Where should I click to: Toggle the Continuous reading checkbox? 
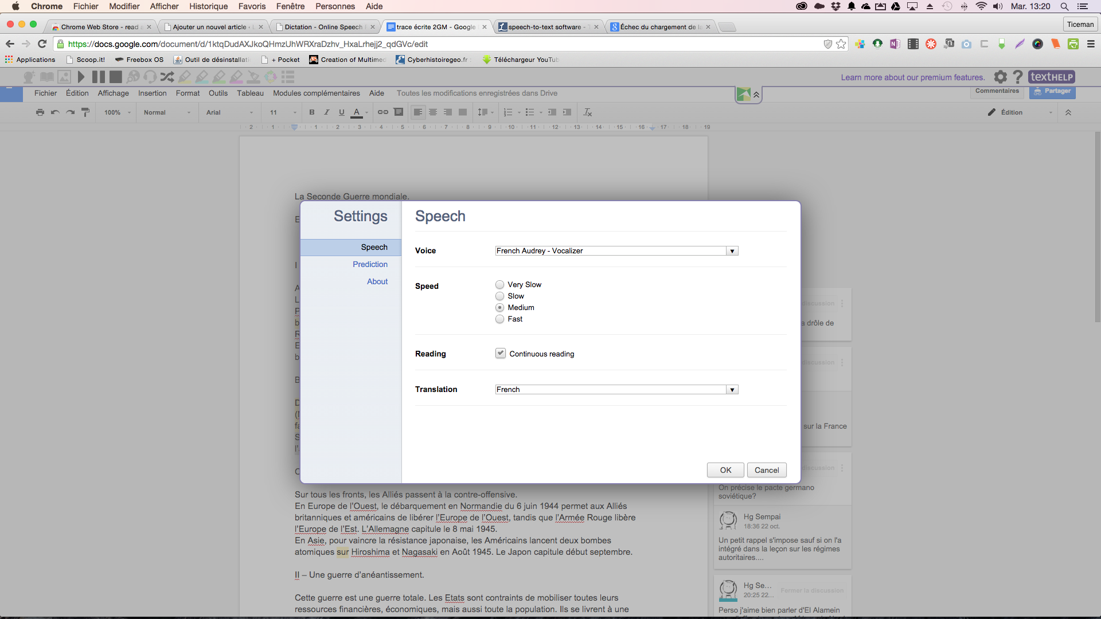point(500,353)
